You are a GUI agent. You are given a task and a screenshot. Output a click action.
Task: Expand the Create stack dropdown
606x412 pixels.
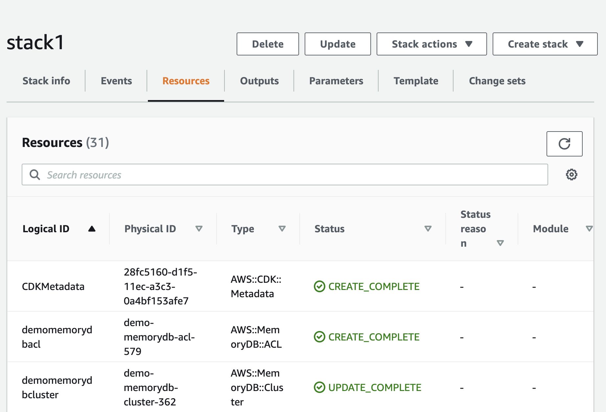545,44
